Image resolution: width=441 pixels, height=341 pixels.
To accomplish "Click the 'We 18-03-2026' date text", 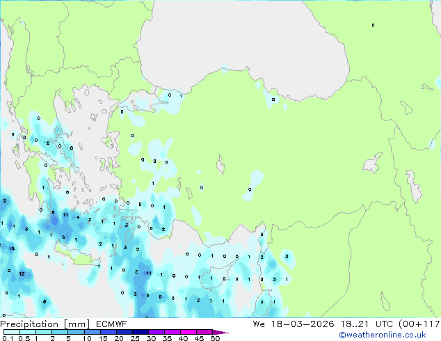I will [x=294, y=324].
